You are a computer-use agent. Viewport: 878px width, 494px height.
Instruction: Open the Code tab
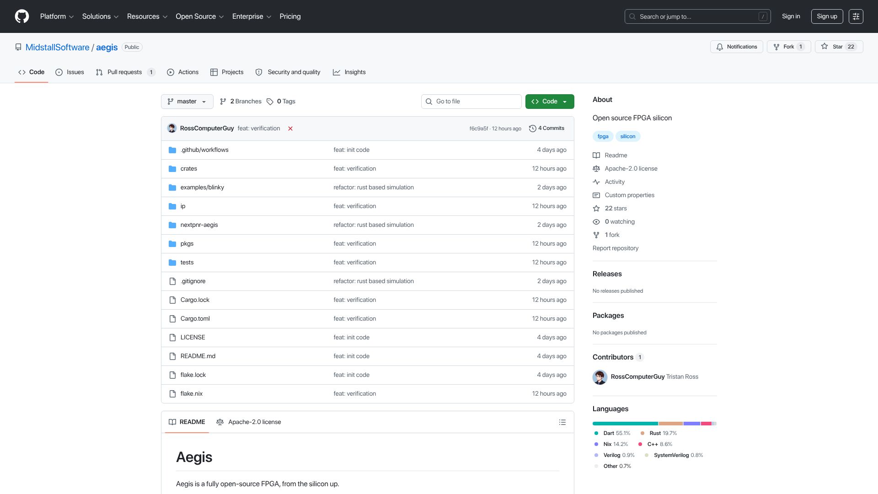(31, 72)
